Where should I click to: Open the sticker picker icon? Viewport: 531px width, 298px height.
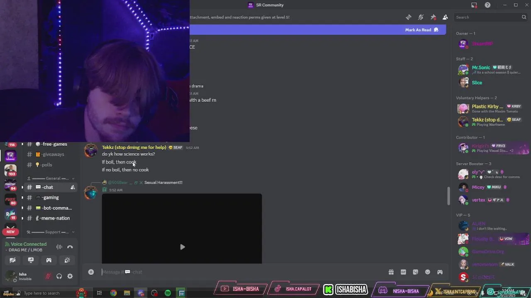[415, 272]
